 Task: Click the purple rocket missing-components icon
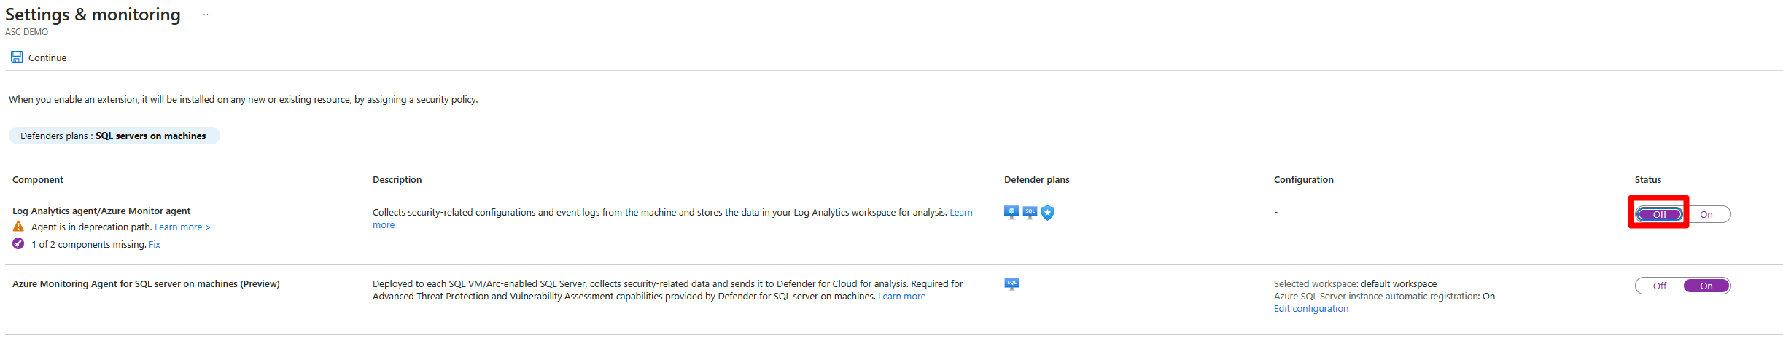click(x=18, y=244)
